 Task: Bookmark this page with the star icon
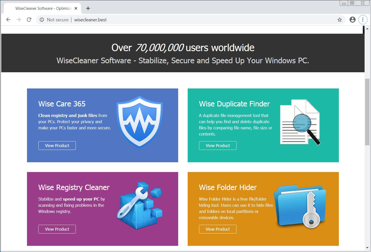(x=340, y=20)
